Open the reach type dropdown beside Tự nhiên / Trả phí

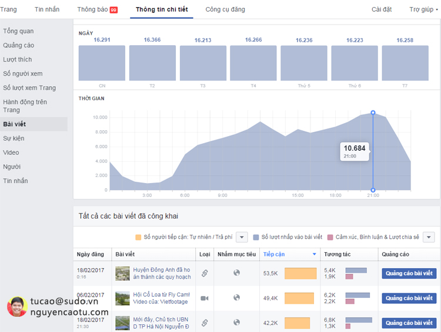tap(242, 237)
